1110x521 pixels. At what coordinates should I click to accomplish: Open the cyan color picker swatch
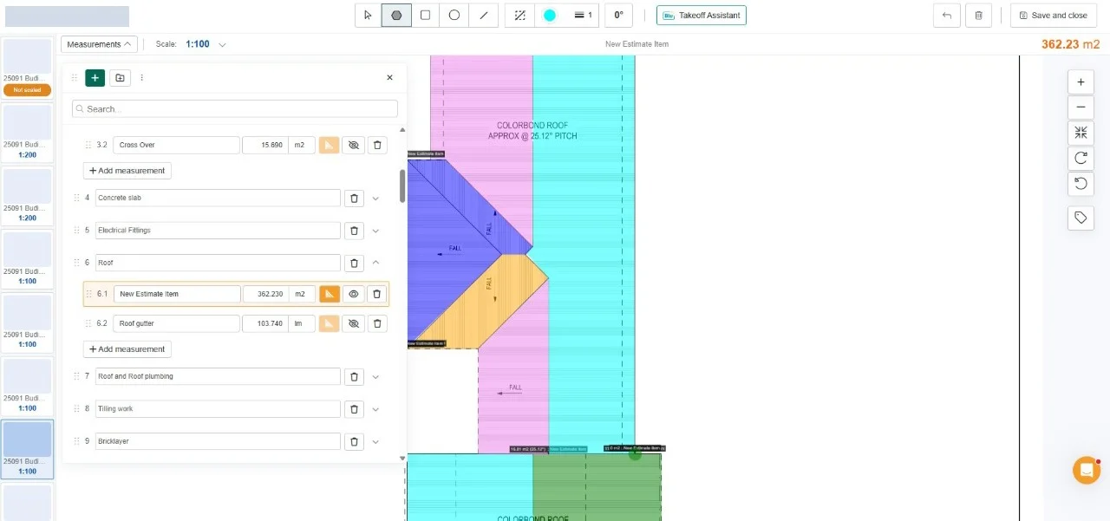[550, 15]
